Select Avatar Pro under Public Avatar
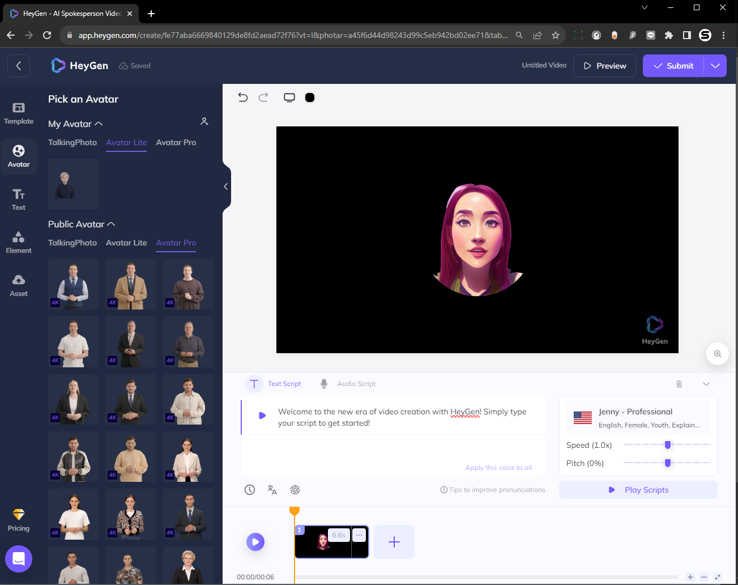Screen dimensions: 738x585 (176, 243)
